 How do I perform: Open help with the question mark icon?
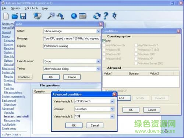(106, 16)
